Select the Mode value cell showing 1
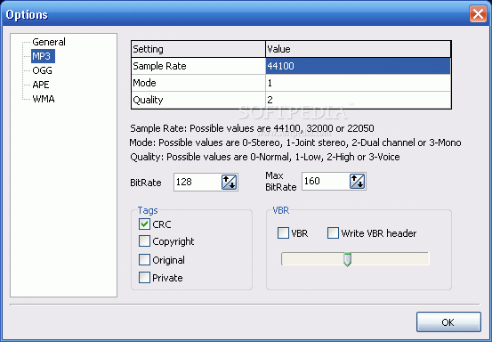The image size is (492, 342). (x=358, y=83)
